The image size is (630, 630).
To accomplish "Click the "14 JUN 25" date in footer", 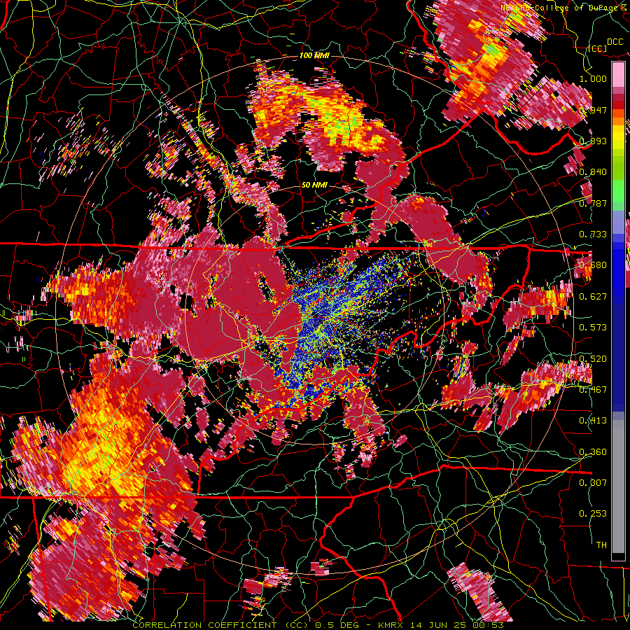I will (x=438, y=625).
